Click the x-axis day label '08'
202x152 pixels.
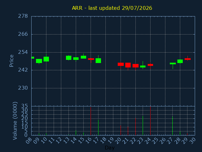29,140
